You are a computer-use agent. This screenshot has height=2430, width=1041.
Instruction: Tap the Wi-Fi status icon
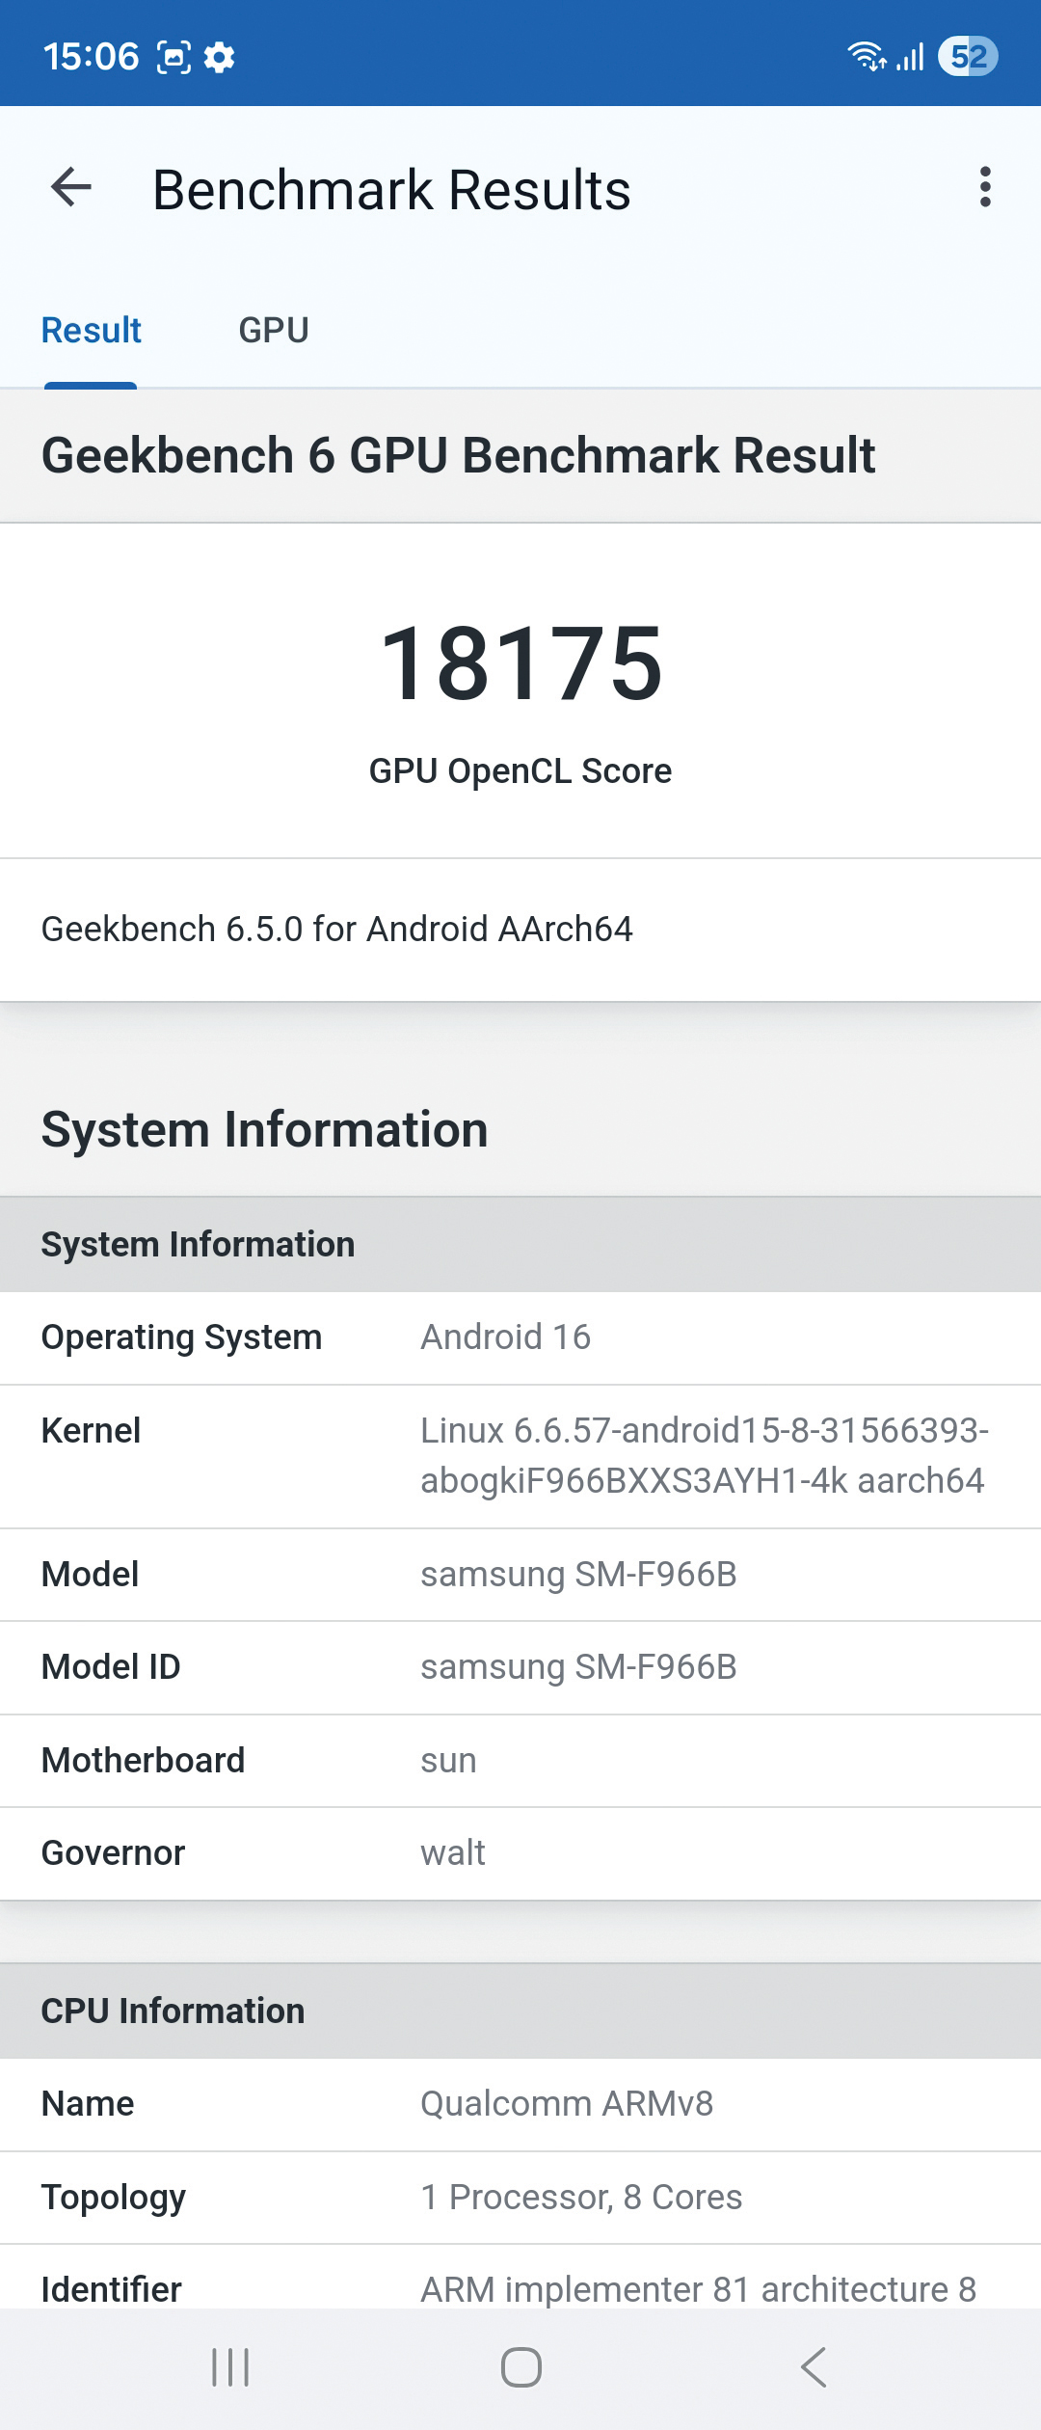tap(866, 57)
